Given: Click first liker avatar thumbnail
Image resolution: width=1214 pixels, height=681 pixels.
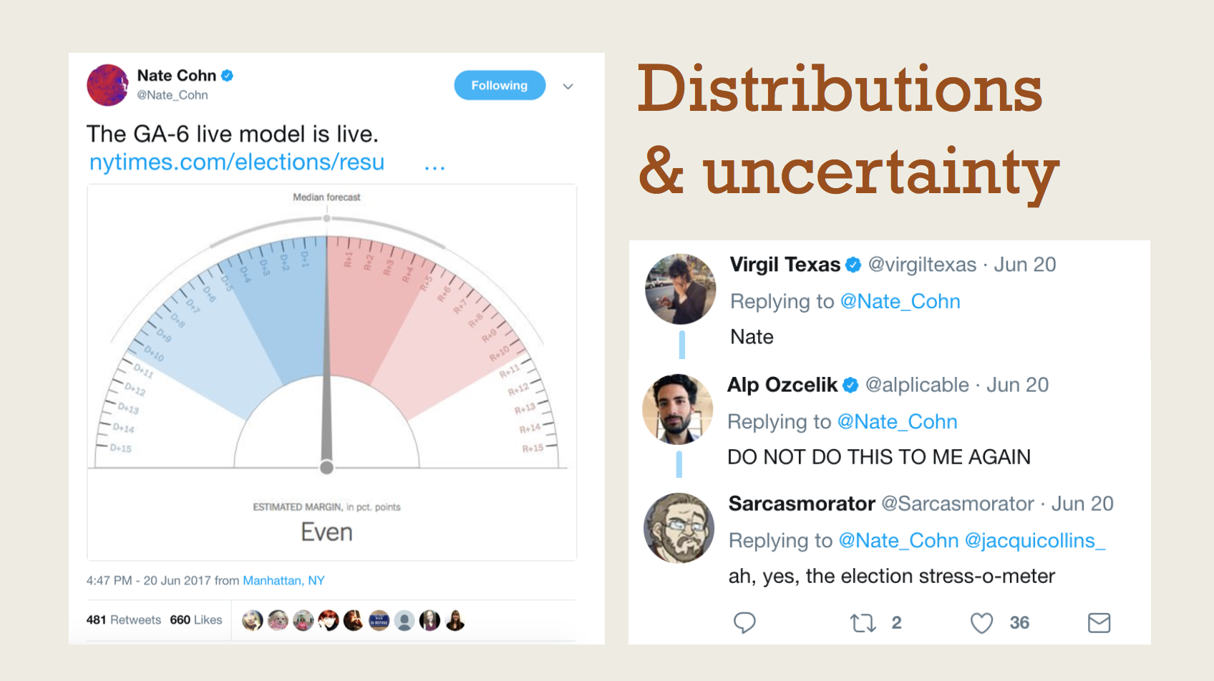Looking at the screenshot, I should (252, 620).
